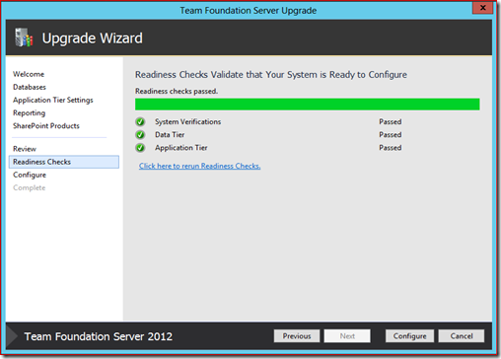Go to the Review step

(x=25, y=149)
